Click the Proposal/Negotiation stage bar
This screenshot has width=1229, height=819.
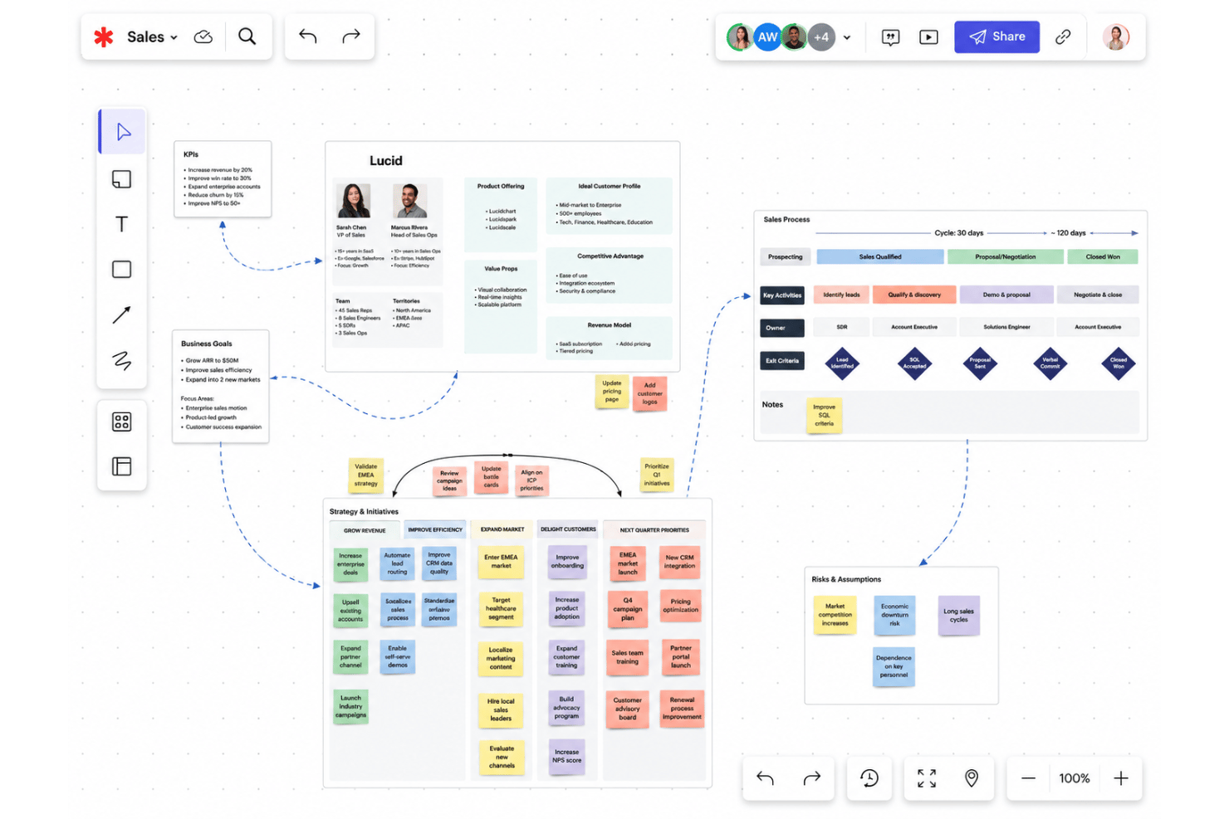pyautogui.click(x=1006, y=257)
